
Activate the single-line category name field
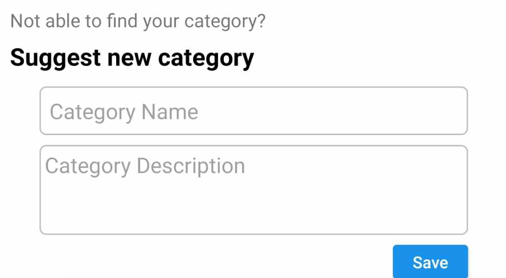click(x=253, y=111)
